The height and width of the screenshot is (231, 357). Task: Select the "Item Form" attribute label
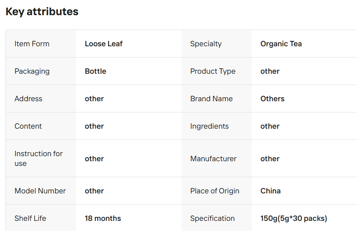32,44
